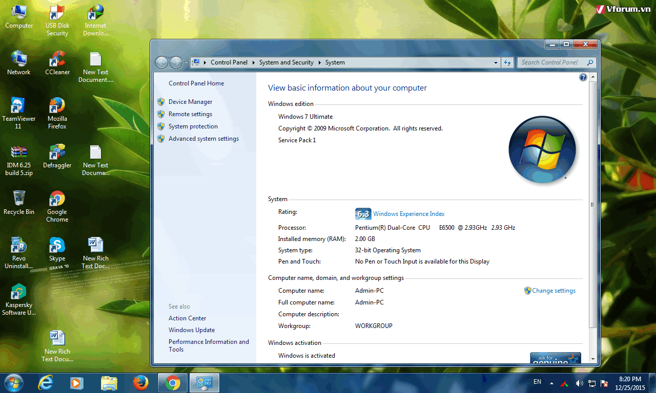The height and width of the screenshot is (393, 656).
Task: Open the taskbar clock showing 8:20 PM
Action: point(630,383)
